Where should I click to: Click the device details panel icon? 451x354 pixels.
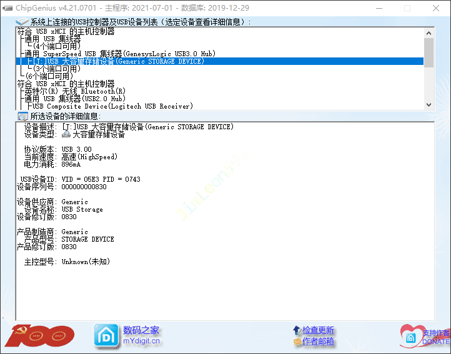22,116
